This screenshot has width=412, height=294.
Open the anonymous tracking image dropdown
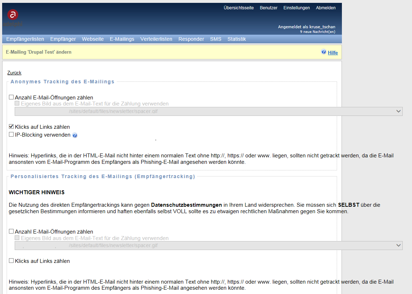pos(208,111)
